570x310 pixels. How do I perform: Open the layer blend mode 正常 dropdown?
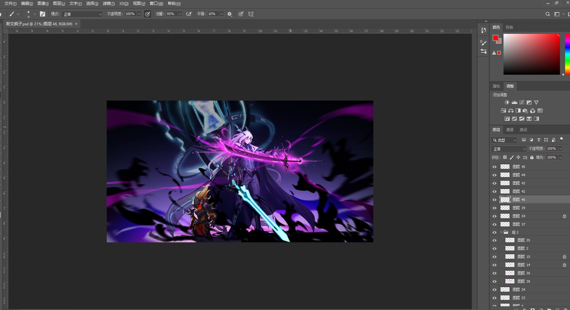[x=509, y=149]
